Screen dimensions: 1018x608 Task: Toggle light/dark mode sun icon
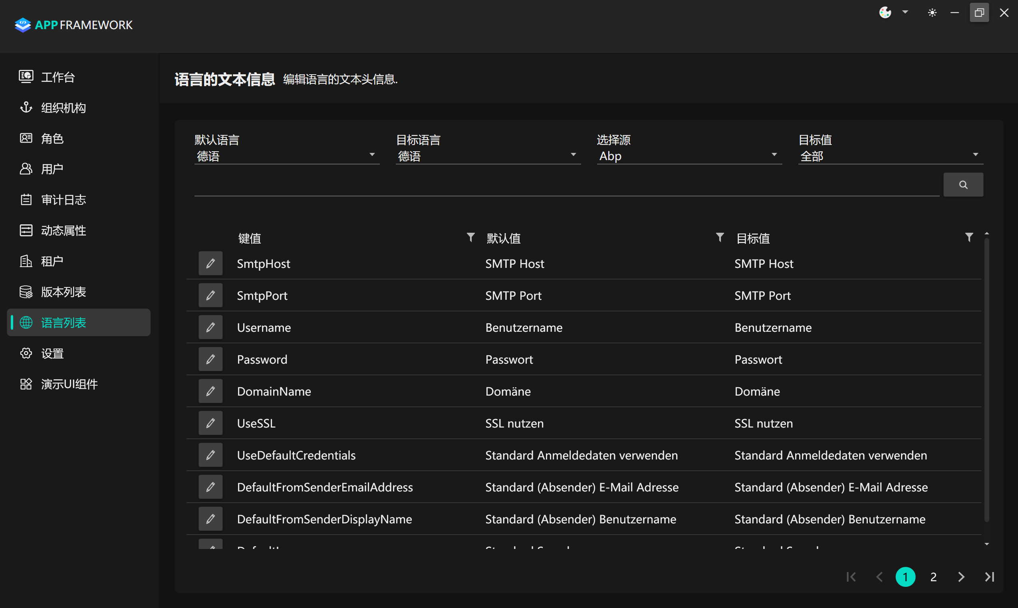932,13
